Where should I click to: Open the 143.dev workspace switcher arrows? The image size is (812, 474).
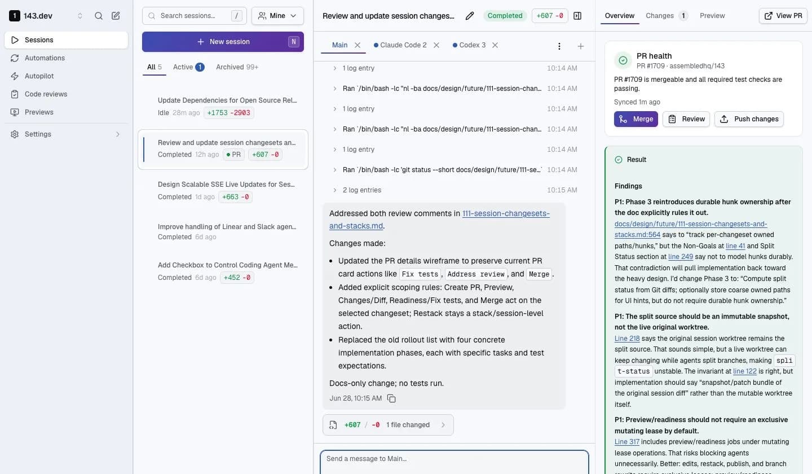(80, 16)
